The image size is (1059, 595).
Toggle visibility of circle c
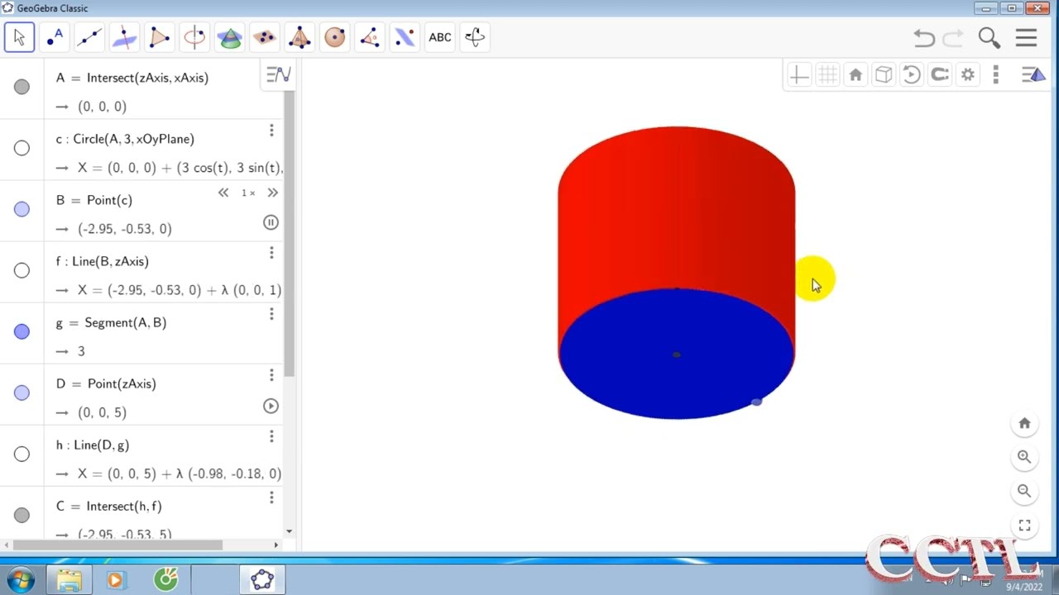point(22,148)
